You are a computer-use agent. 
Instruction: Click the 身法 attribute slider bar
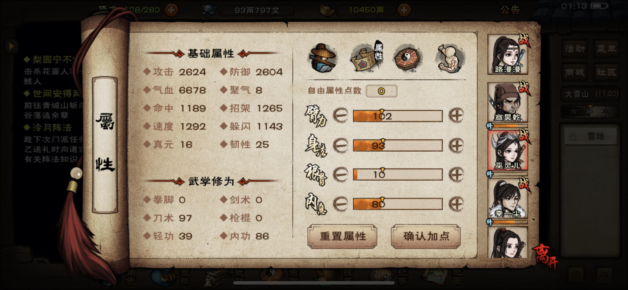click(x=398, y=145)
